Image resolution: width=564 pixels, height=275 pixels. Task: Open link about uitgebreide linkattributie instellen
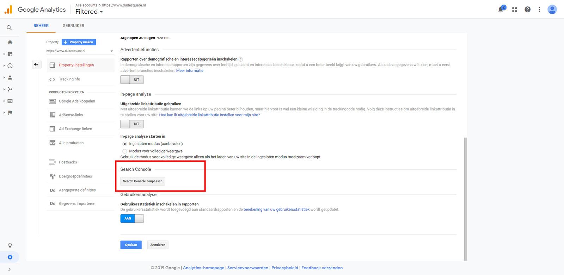(x=209, y=115)
